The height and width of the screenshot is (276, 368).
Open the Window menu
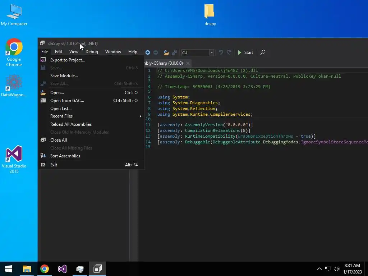[113, 52]
